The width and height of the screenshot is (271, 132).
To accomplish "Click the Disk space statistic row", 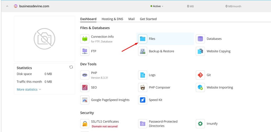I will [34, 74].
